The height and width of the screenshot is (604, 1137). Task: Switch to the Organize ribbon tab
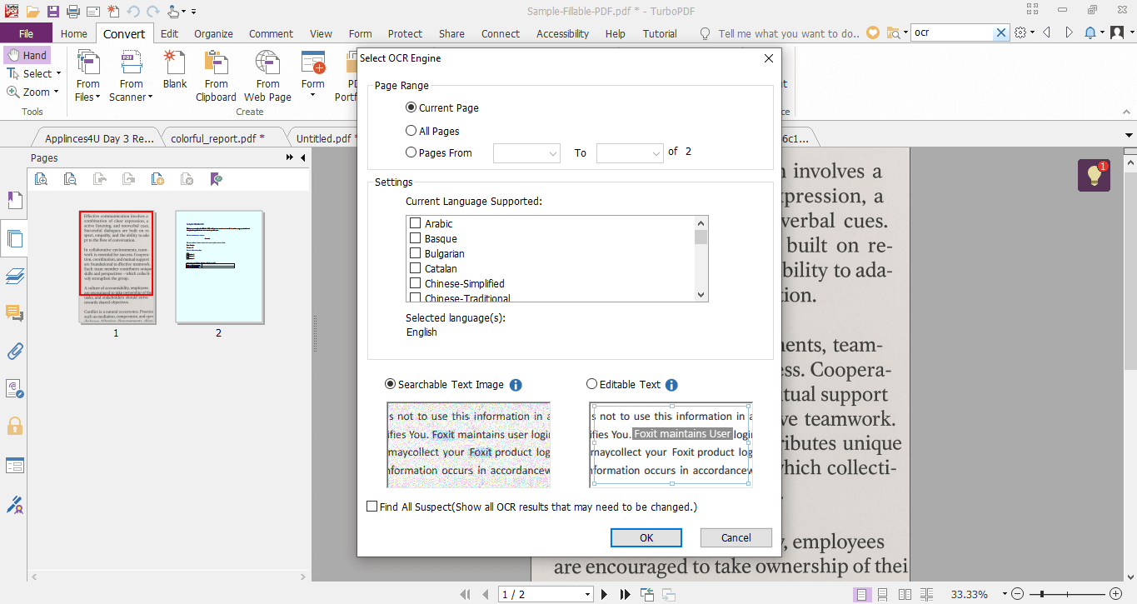tap(212, 33)
